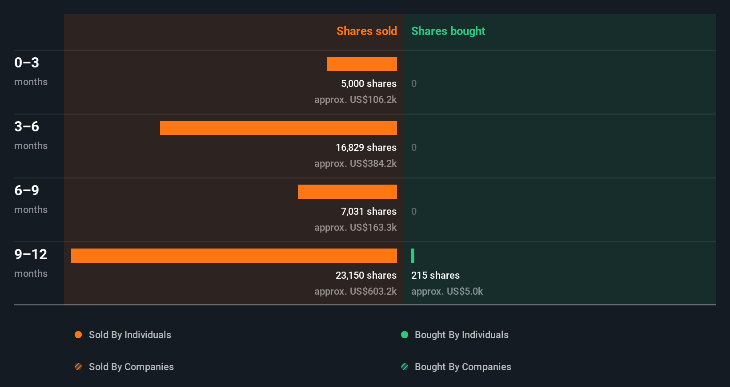Click the orange bar for 6–9 months

[347, 192]
